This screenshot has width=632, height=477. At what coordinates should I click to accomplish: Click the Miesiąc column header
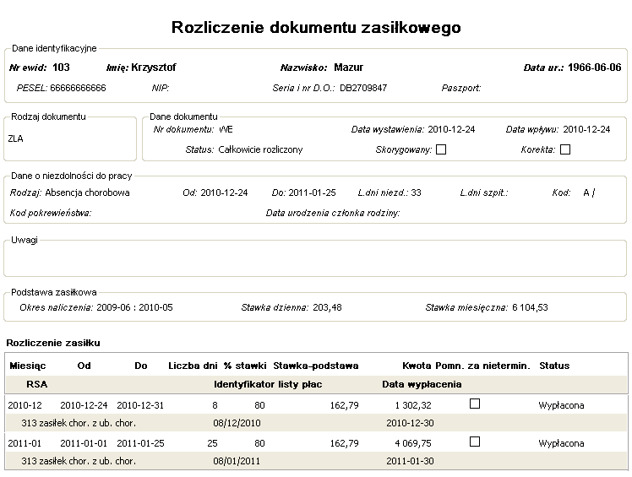[28, 366]
